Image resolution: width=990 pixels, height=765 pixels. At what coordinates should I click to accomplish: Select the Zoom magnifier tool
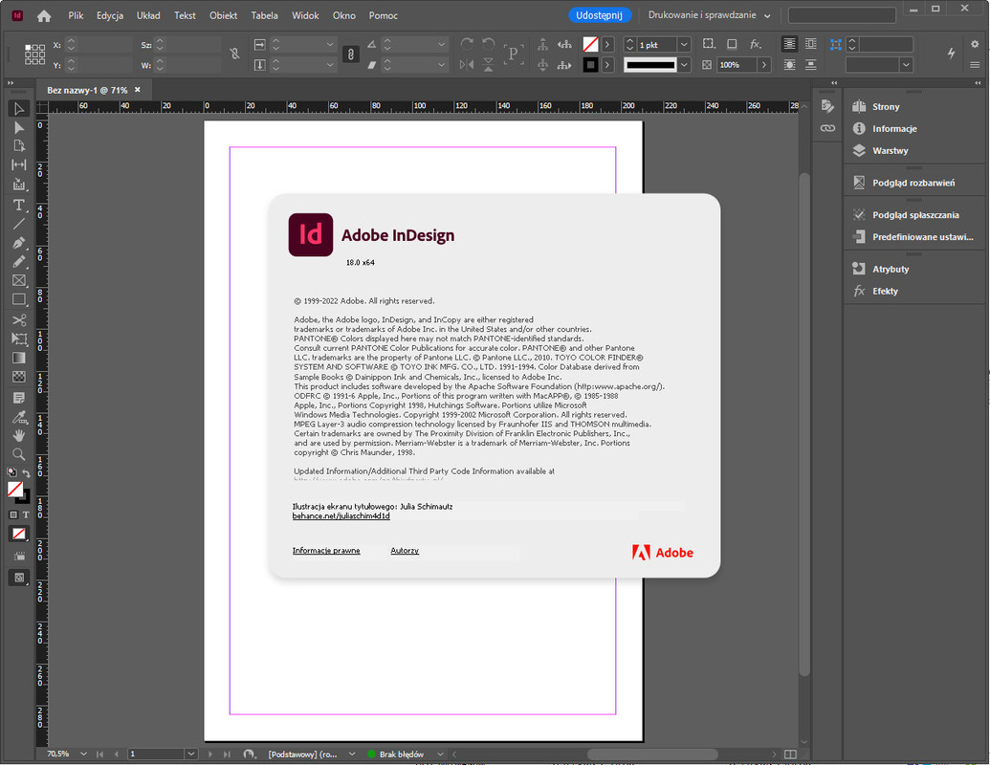19,454
